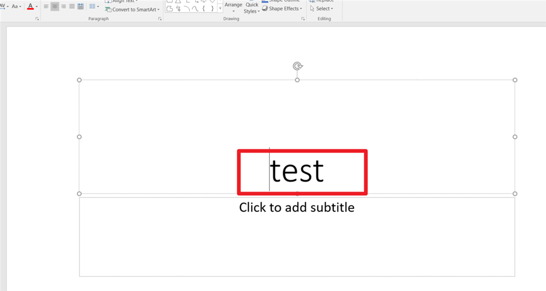
Task: Open the Arrange dropdown
Action: [234, 7]
